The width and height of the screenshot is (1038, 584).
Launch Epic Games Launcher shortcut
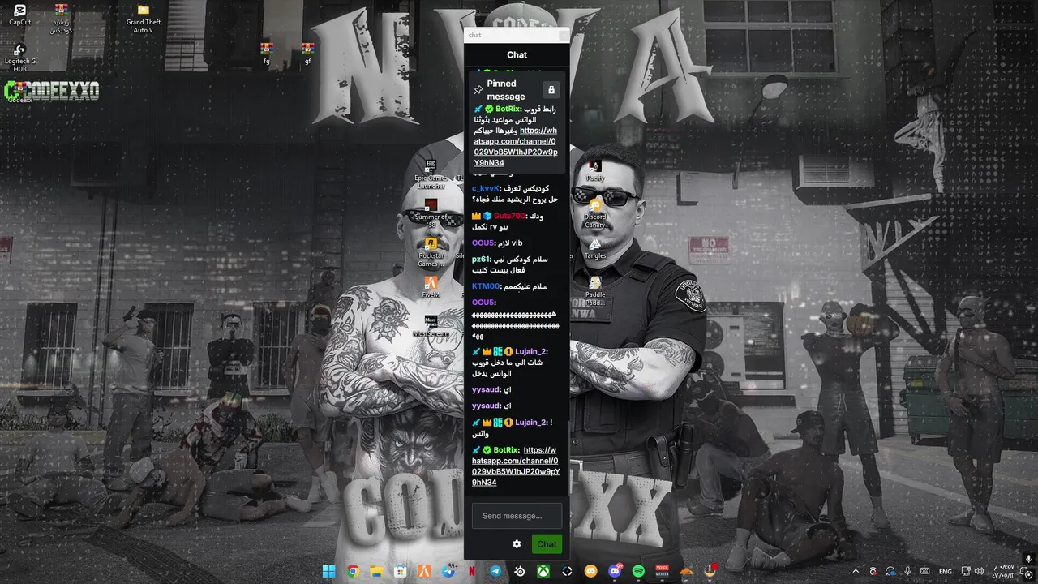coord(431,174)
